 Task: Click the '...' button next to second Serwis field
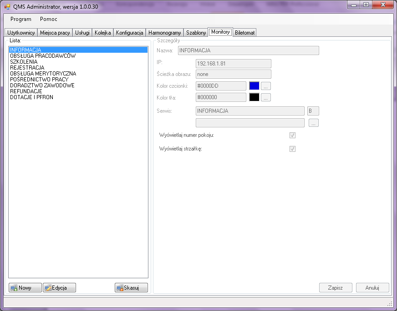[x=313, y=123]
